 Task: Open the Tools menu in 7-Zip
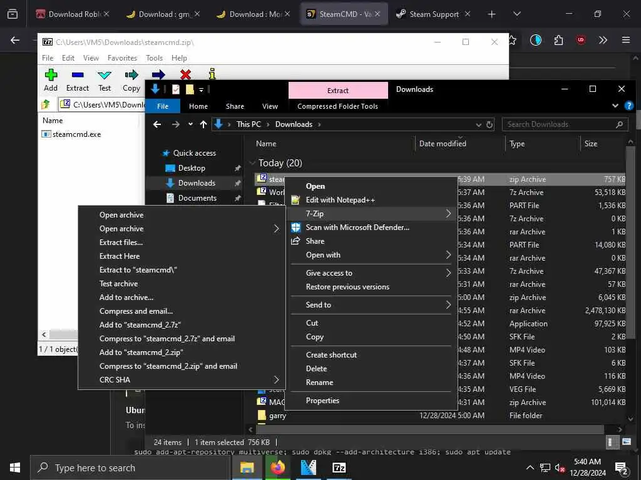(x=154, y=58)
